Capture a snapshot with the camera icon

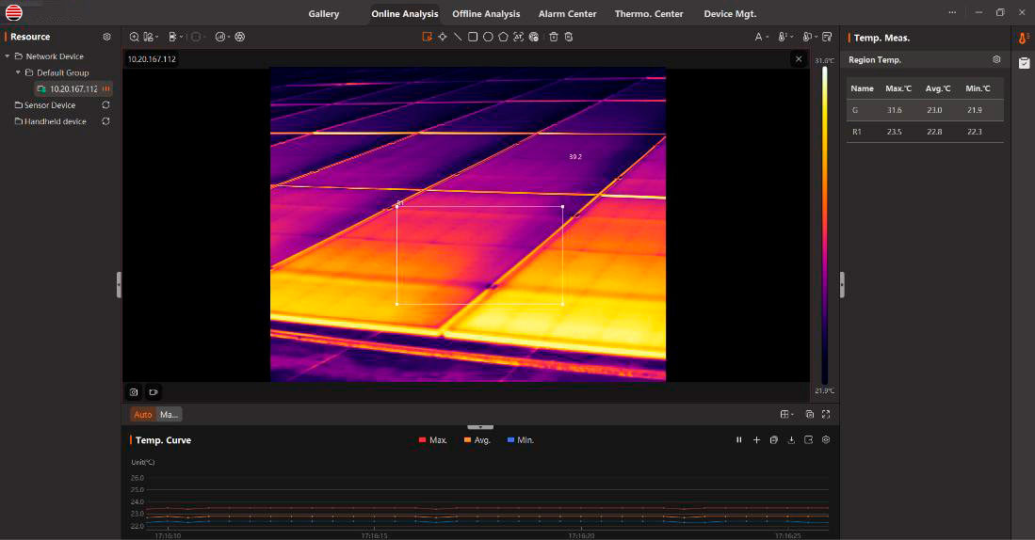point(134,392)
